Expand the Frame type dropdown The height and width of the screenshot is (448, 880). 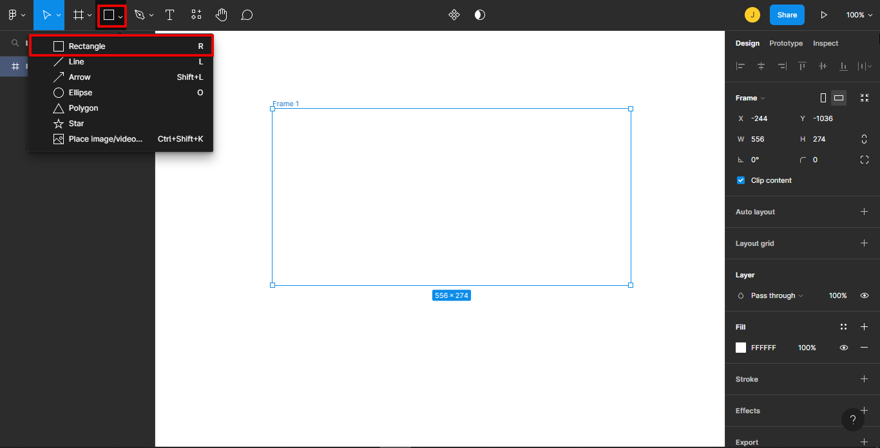[x=751, y=98]
